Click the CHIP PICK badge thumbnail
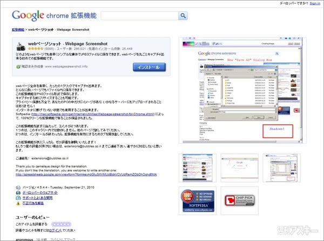 click(239, 200)
